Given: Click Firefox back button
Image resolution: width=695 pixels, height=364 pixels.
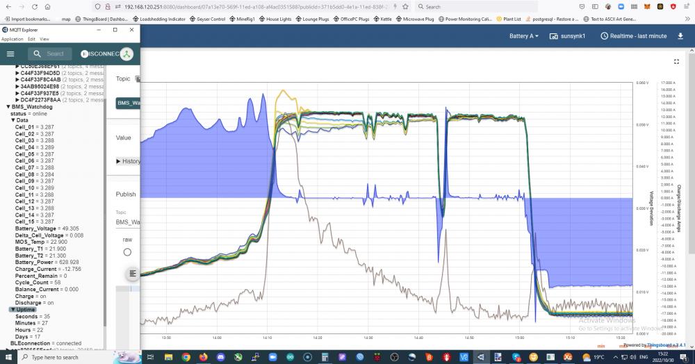Looking at the screenshot, I should pyautogui.click(x=8, y=7).
